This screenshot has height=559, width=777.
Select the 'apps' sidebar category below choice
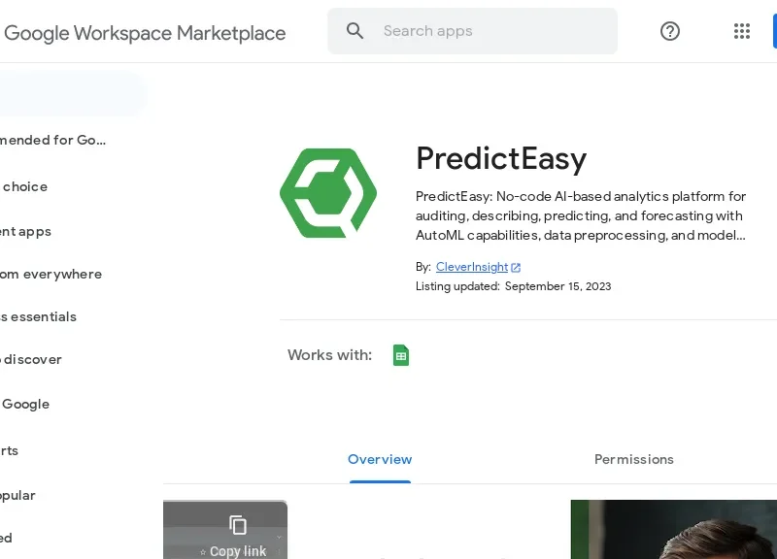[26, 232]
